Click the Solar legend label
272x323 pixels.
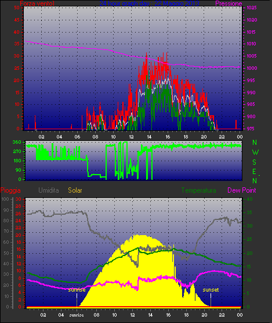click(75, 190)
